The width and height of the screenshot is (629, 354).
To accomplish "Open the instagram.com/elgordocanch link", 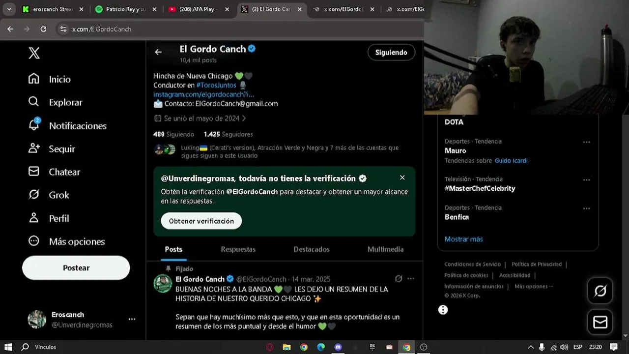I will coord(203,94).
